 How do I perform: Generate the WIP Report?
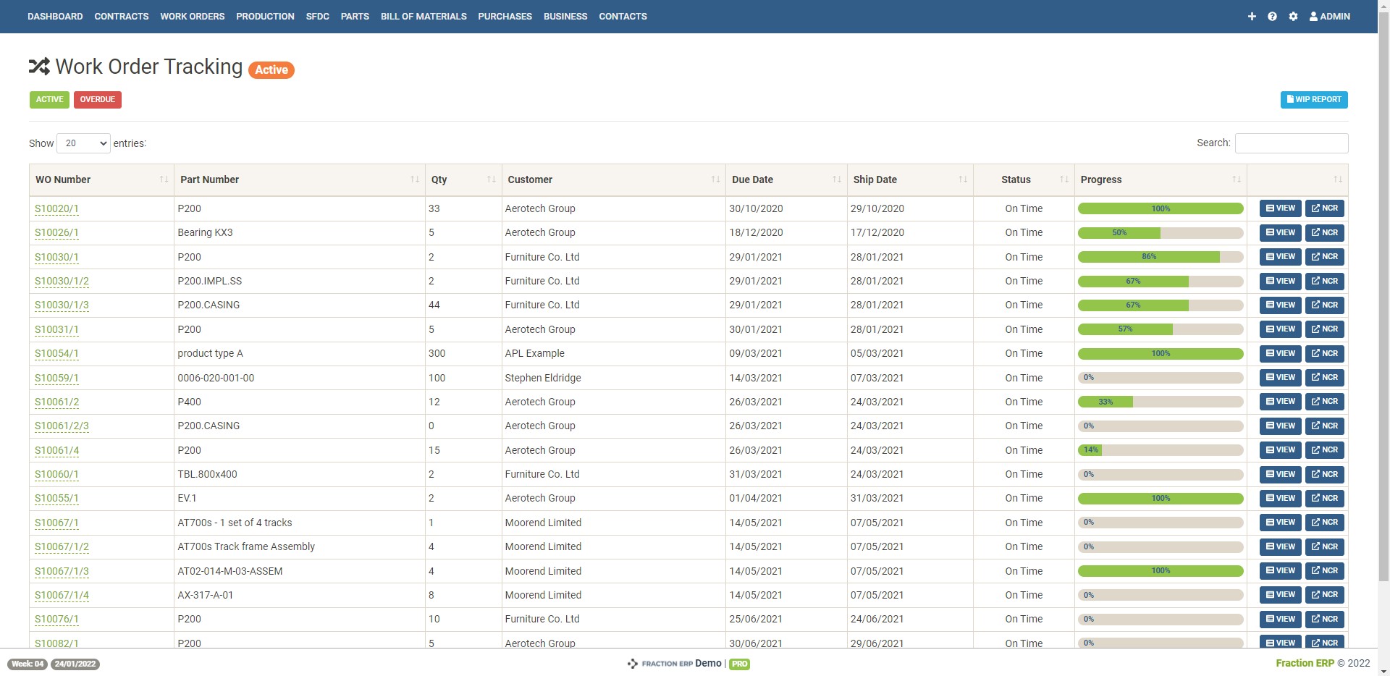pyautogui.click(x=1313, y=99)
